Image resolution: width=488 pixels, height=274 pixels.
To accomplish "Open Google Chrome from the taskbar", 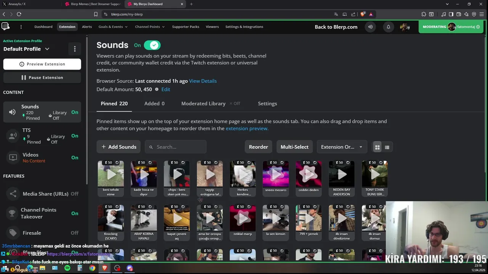I will [92, 268].
